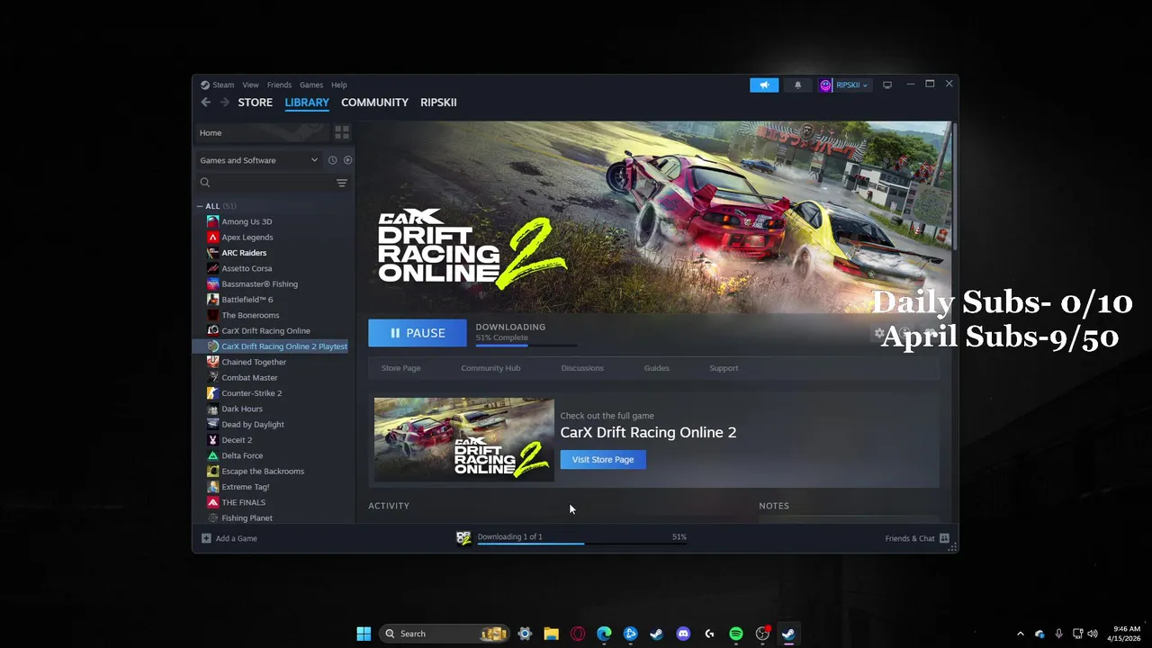Open the Games and Software dropdown
Viewport: 1152px width, 648px height.
click(258, 160)
